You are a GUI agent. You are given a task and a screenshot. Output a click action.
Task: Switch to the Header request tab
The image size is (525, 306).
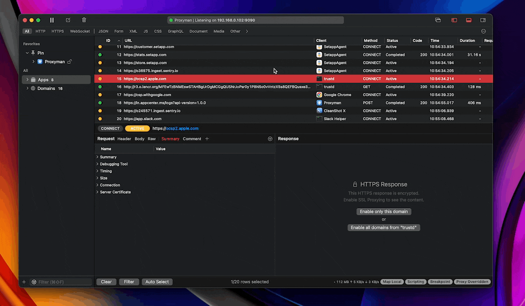click(124, 139)
